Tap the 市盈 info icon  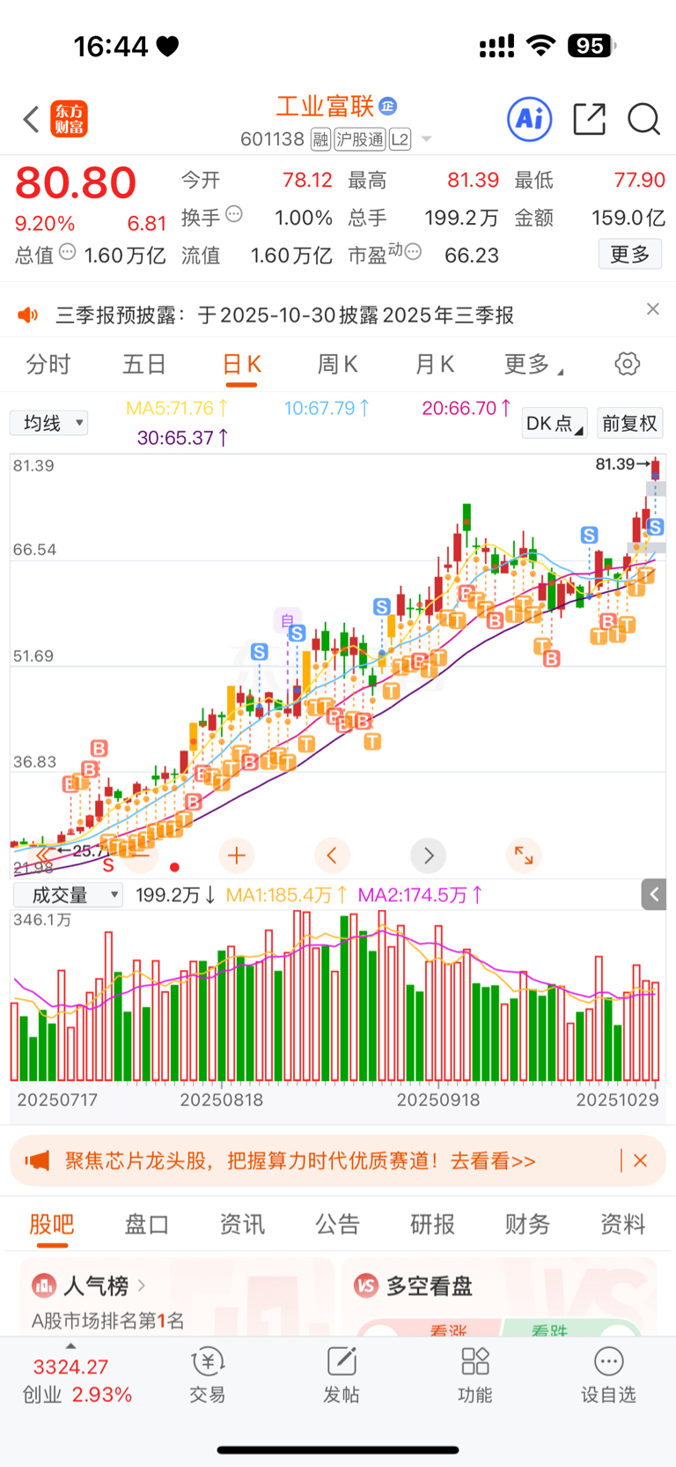(413, 252)
